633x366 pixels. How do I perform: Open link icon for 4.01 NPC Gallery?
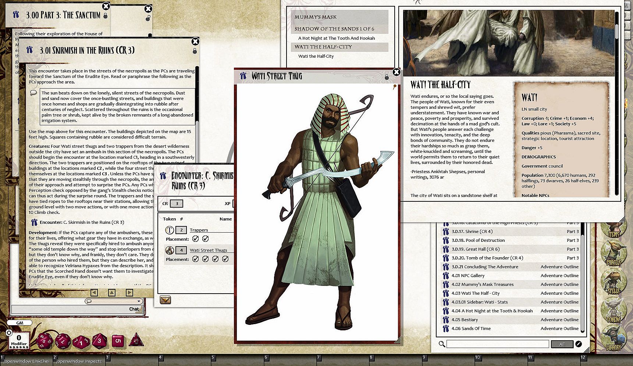pyautogui.click(x=446, y=276)
